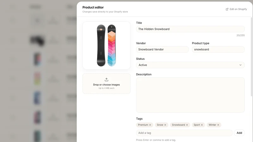Click the Add tag button

(x=239, y=133)
